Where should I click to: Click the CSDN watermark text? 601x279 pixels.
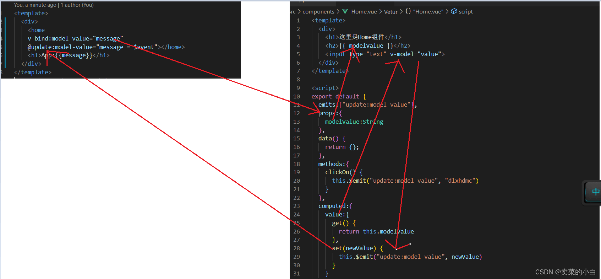pyautogui.click(x=565, y=272)
